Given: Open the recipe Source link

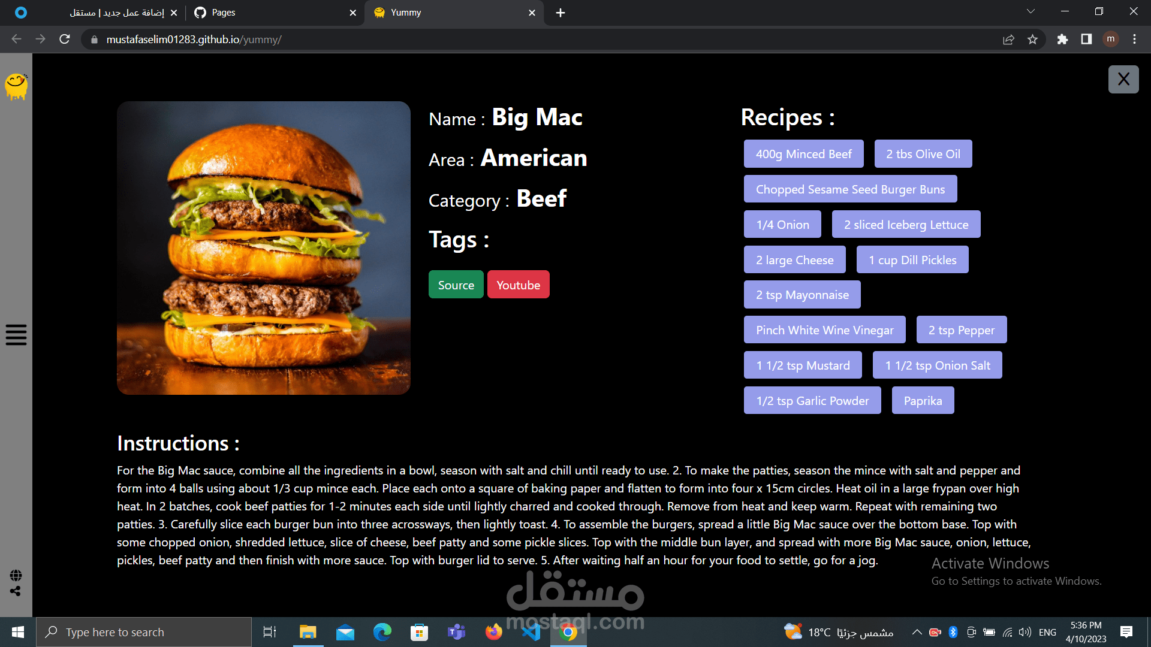Looking at the screenshot, I should (x=456, y=285).
